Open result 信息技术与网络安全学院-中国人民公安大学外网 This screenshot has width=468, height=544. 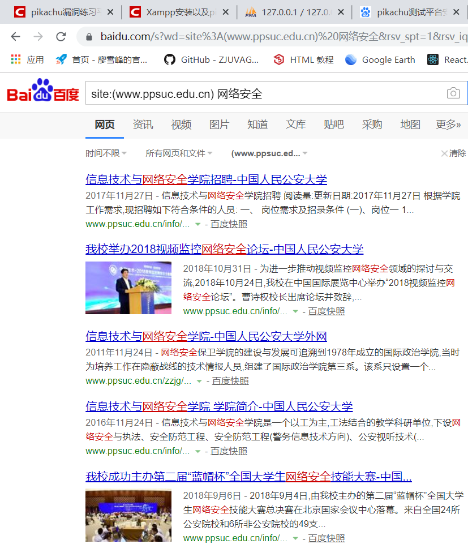coord(206,336)
